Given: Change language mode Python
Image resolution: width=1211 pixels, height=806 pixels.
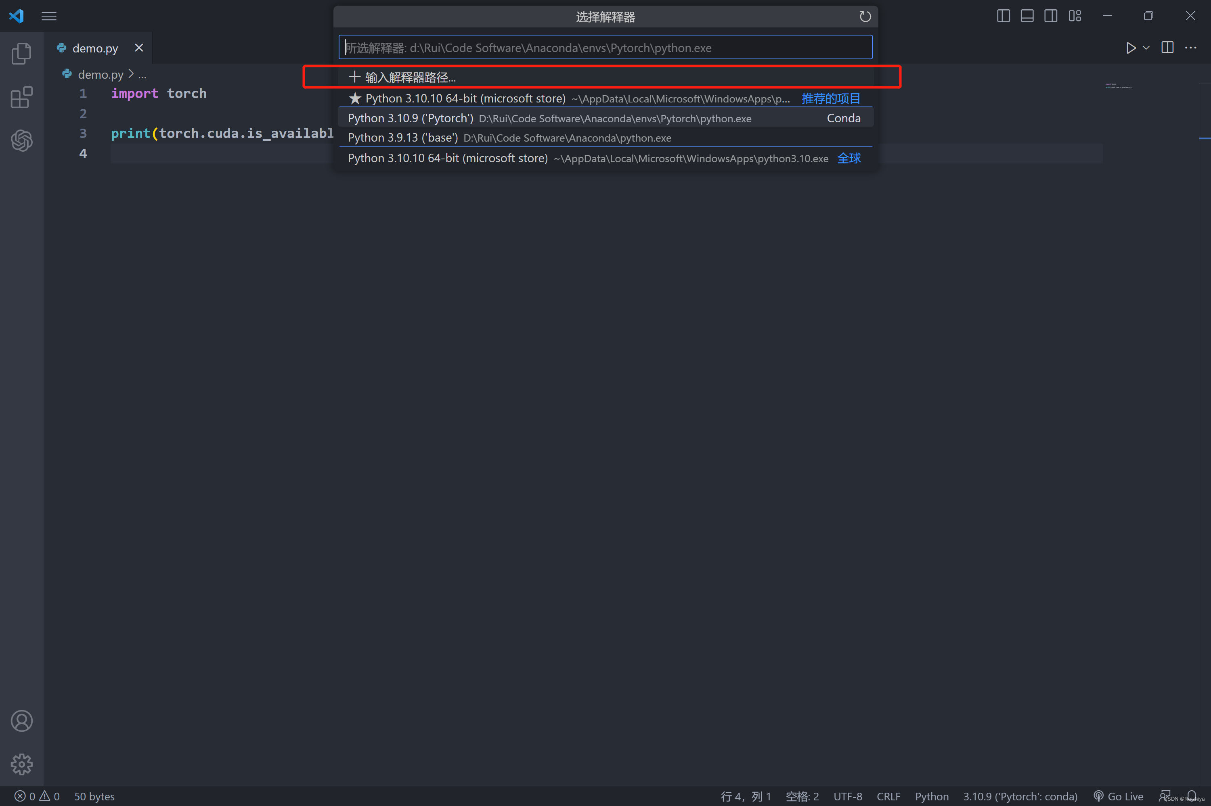Looking at the screenshot, I should click(x=931, y=796).
